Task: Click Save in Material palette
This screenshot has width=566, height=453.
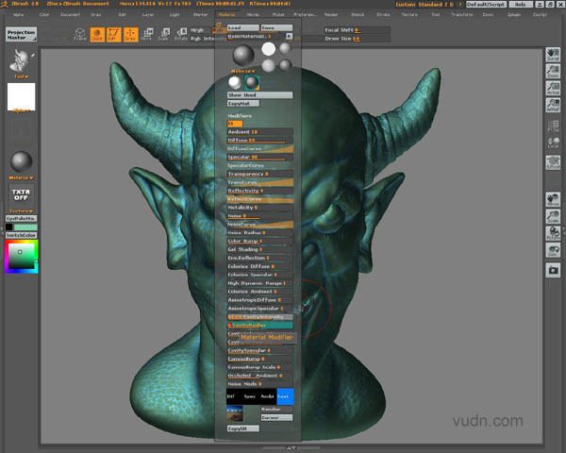Action: [x=276, y=27]
